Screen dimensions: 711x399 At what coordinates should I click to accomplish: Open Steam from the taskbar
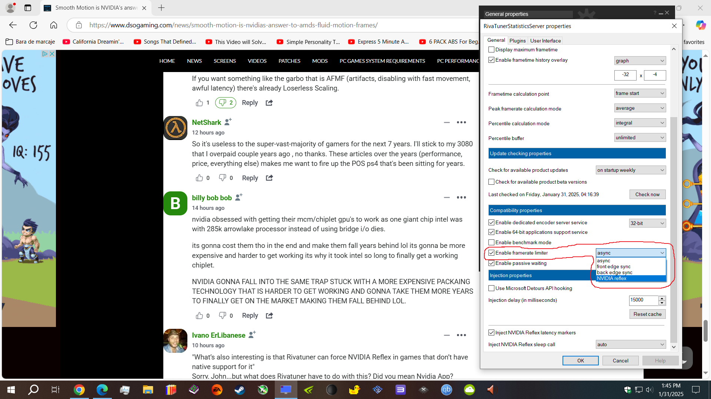pyautogui.click(x=240, y=389)
